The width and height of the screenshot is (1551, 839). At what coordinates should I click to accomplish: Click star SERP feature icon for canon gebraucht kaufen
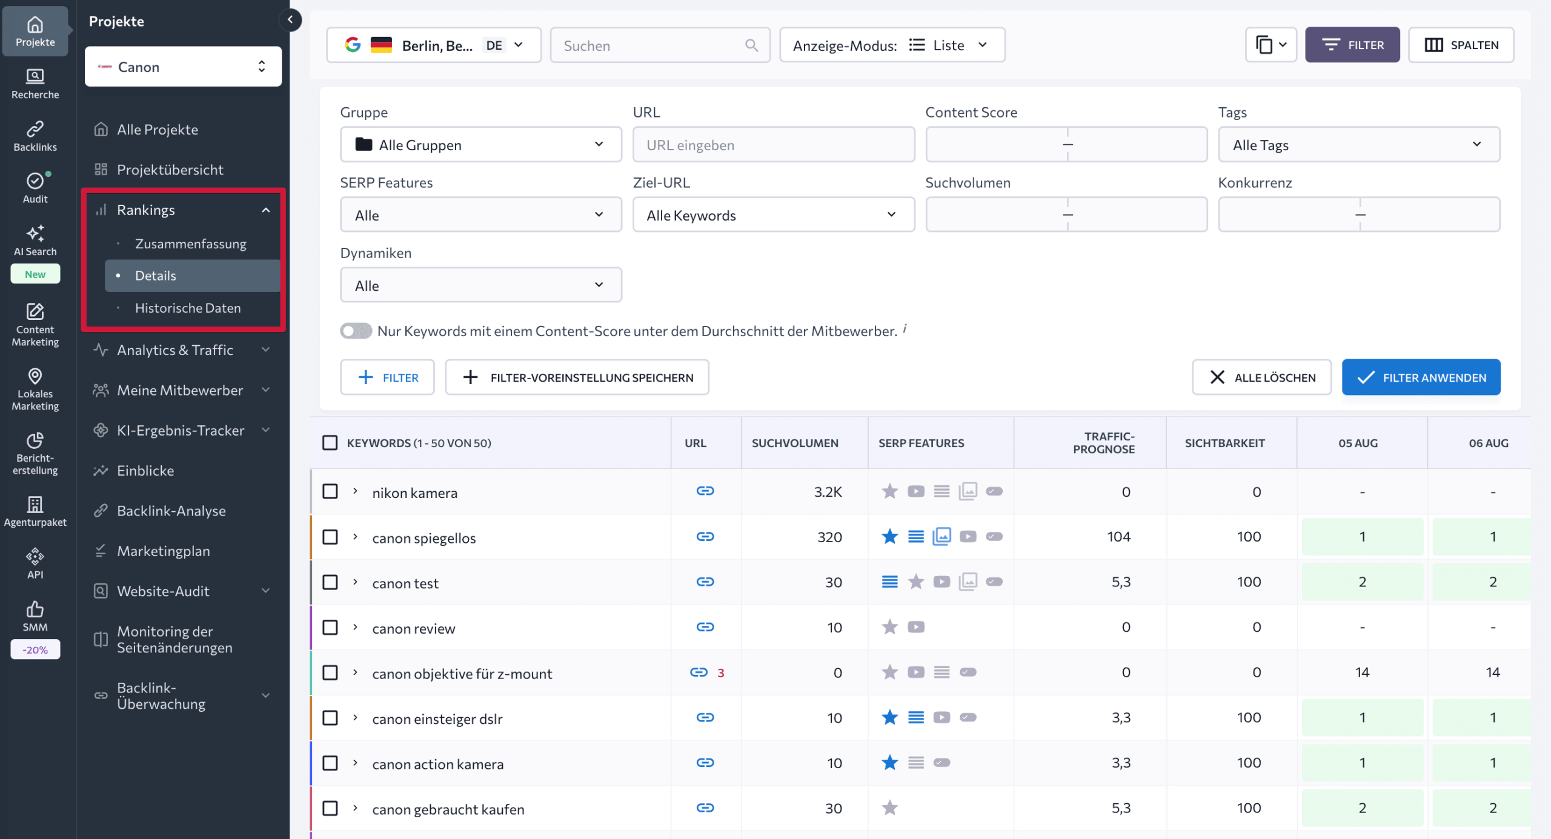click(x=889, y=807)
